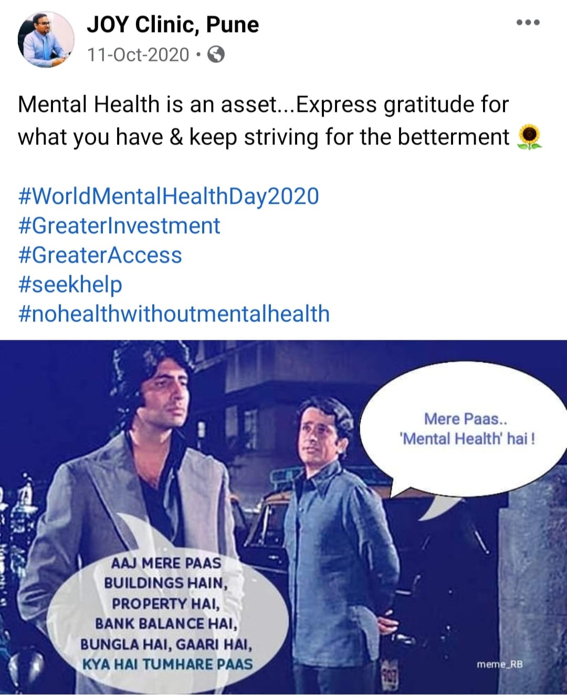The width and height of the screenshot is (567, 699).
Task: Open the #nohealthwithoutmentalhealth hashtag
Action: pyautogui.click(x=174, y=314)
